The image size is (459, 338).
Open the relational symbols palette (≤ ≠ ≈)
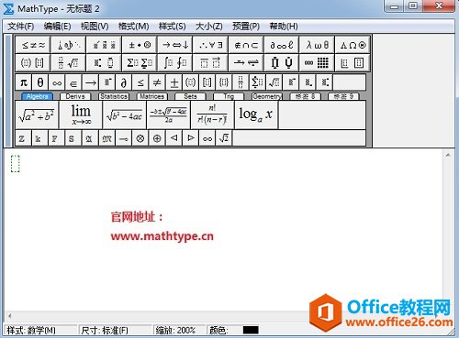pyautogui.click(x=33, y=45)
